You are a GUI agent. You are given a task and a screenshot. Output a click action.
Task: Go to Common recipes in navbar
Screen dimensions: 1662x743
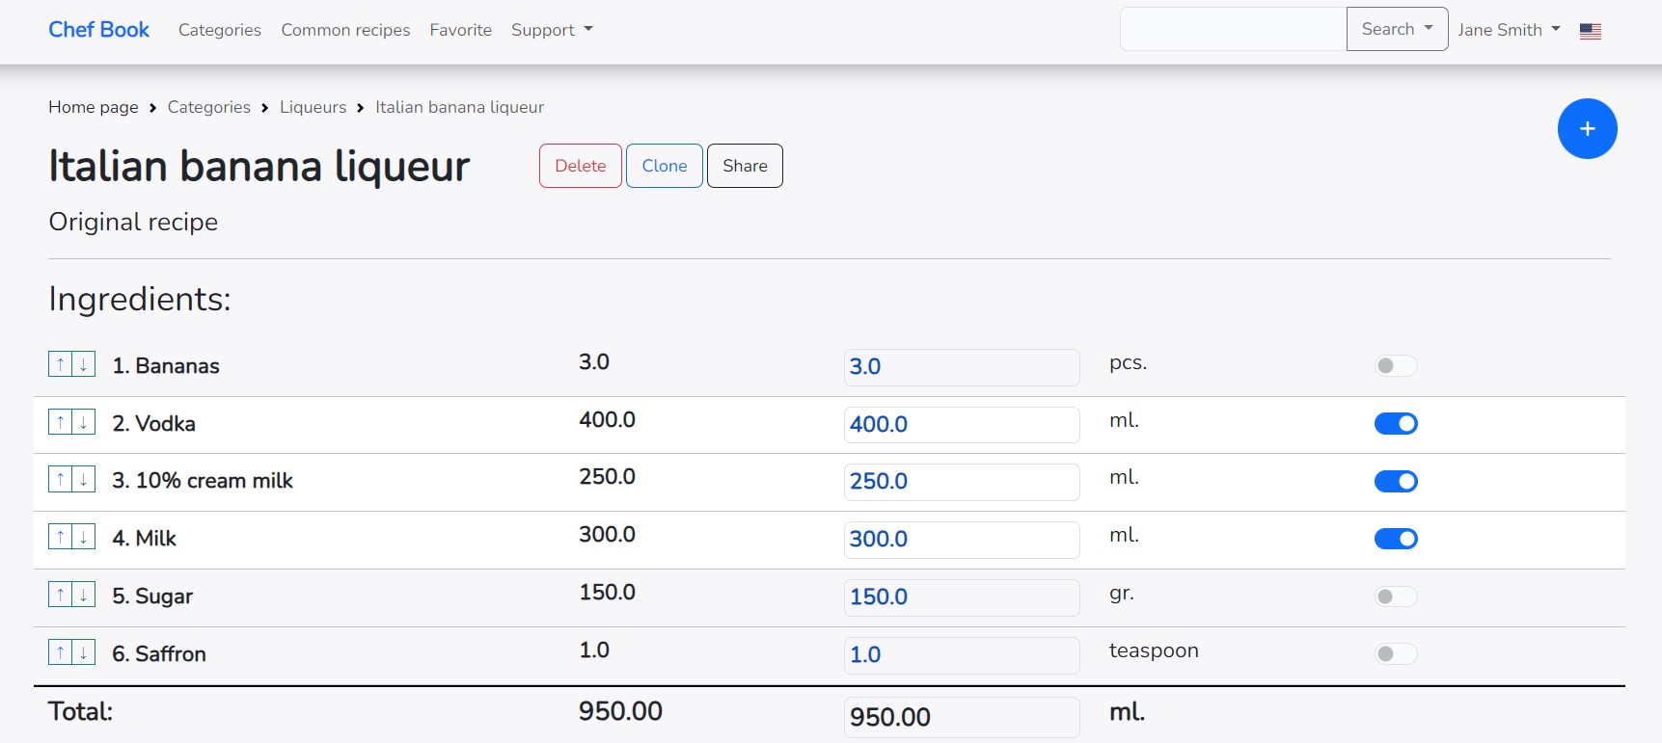point(345,30)
